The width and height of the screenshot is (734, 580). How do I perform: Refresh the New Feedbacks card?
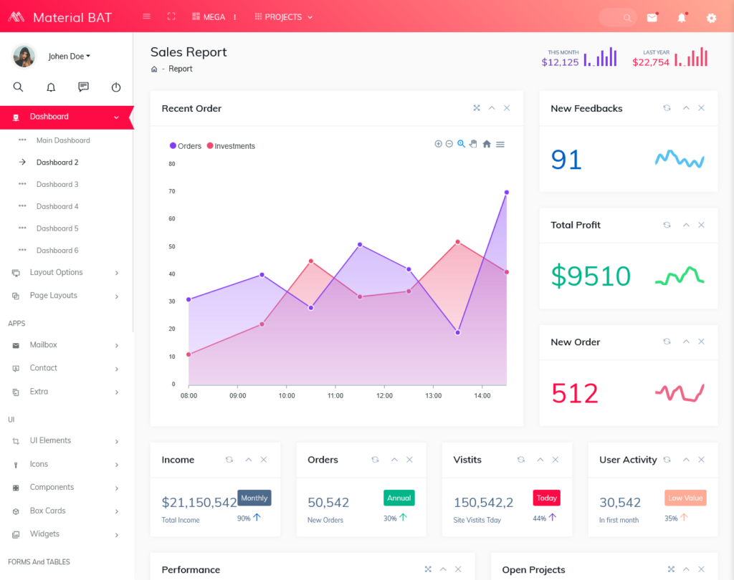[667, 108]
